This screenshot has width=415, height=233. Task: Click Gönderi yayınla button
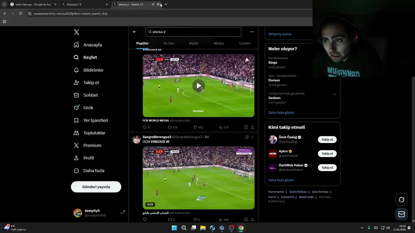tap(96, 187)
